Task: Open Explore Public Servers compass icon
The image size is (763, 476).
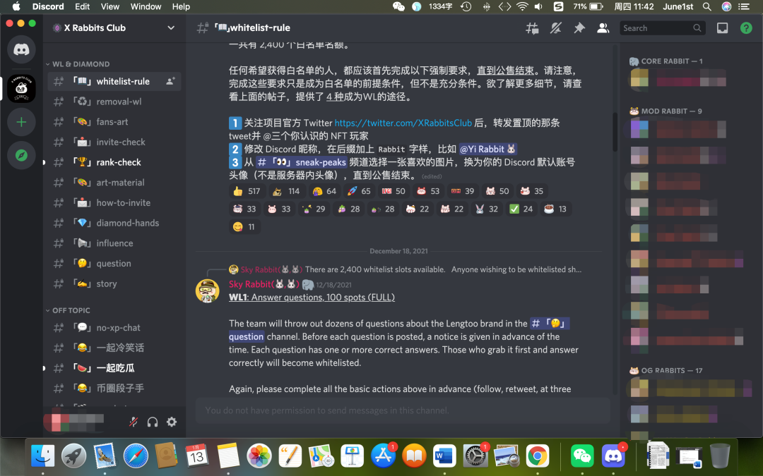Action: [x=21, y=155]
